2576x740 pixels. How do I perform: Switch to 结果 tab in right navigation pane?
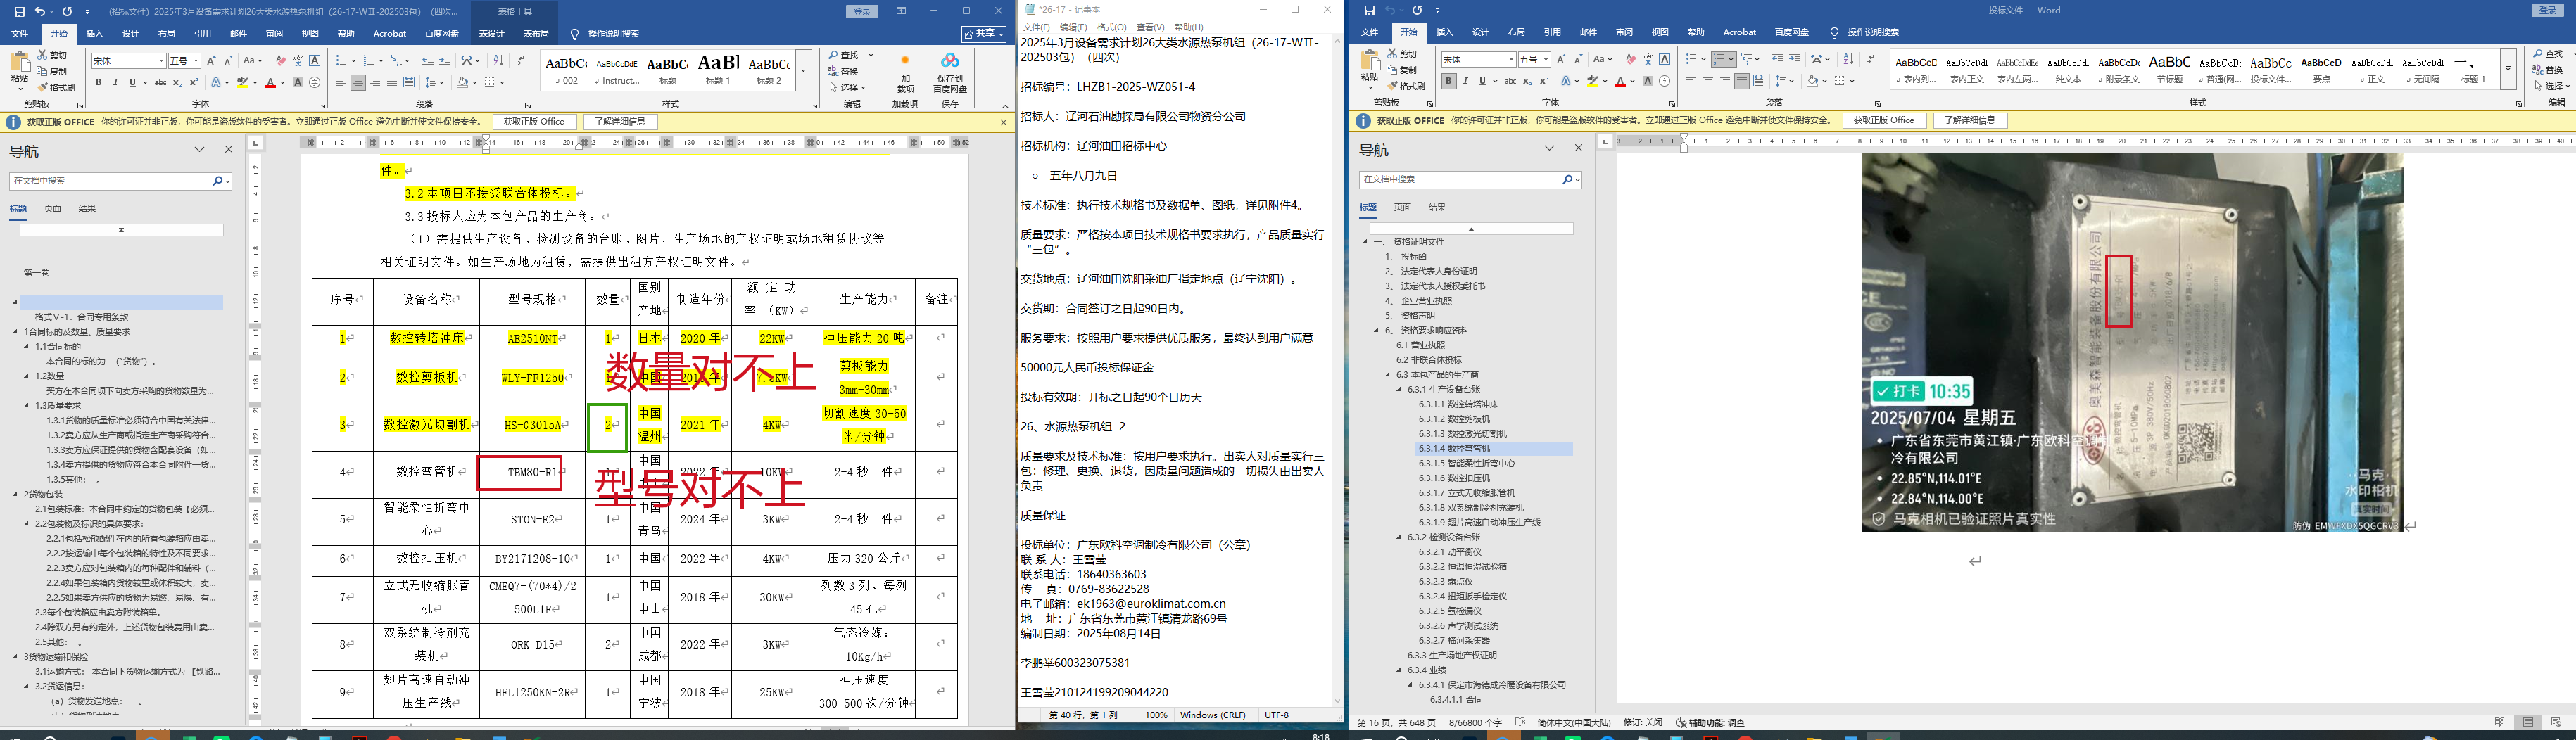pyautogui.click(x=1437, y=207)
